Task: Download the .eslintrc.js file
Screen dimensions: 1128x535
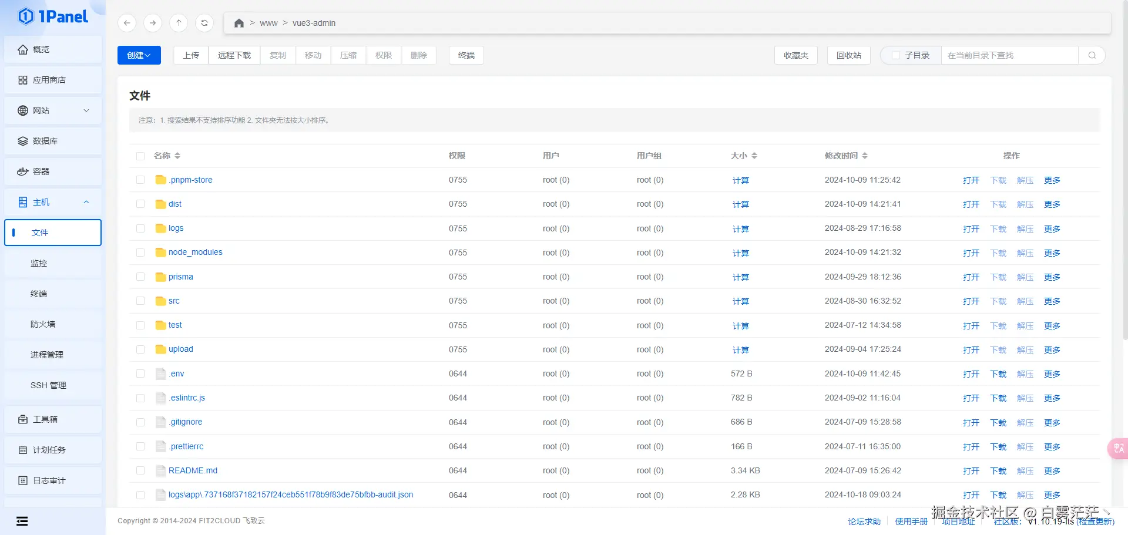Action: point(998,398)
